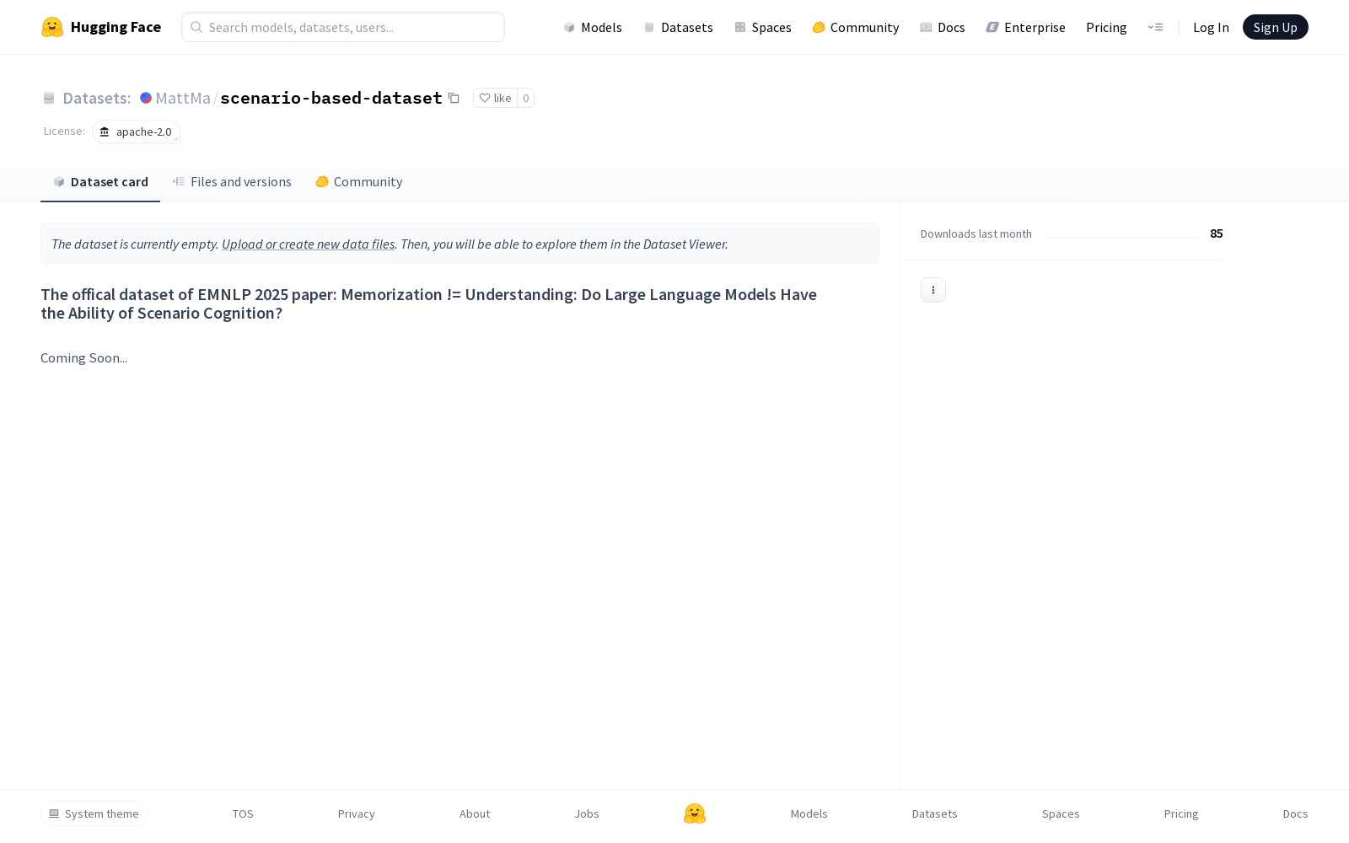The image size is (1349, 843).
Task: Switch the System theme selector
Action: coord(94,813)
